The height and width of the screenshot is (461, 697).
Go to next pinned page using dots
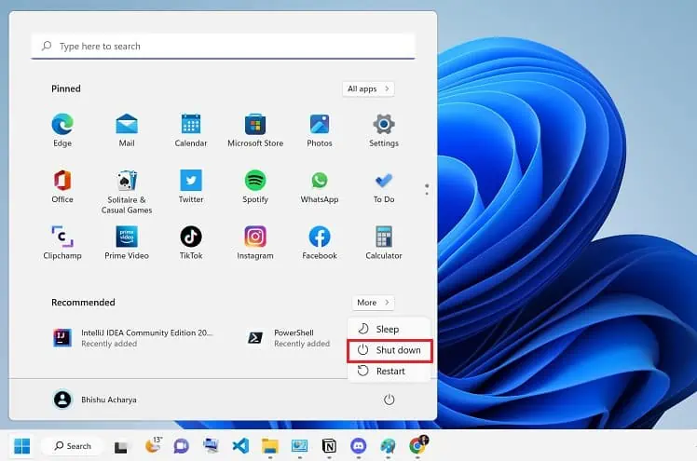427,190
